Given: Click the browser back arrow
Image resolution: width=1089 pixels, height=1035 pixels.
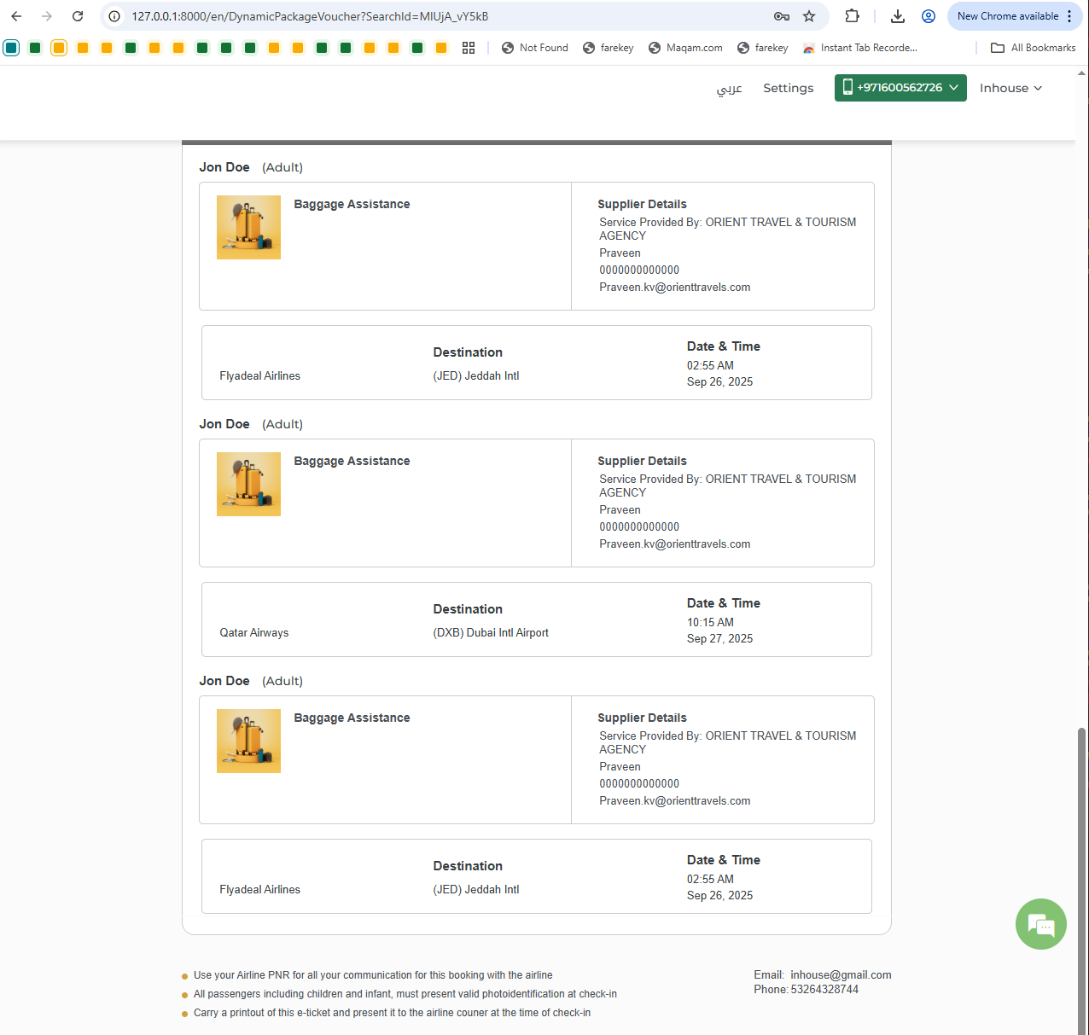Looking at the screenshot, I should click(16, 16).
